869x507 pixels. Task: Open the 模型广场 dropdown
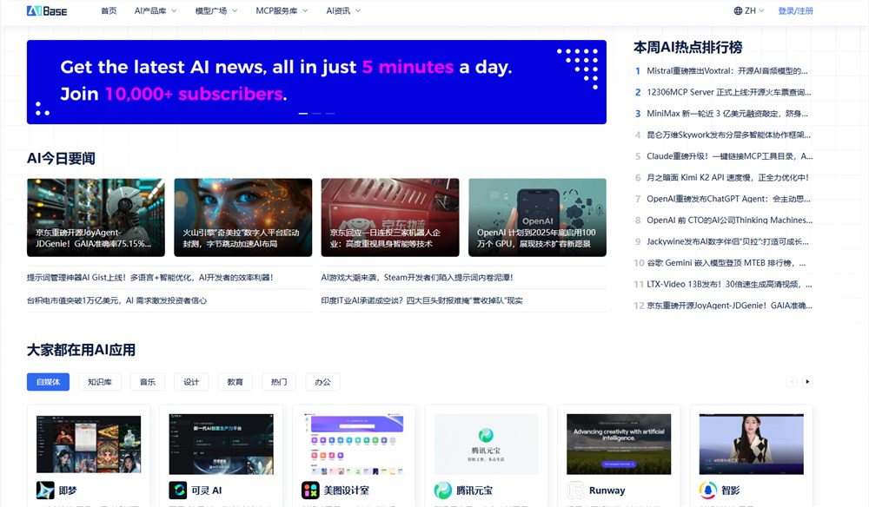pyautogui.click(x=214, y=10)
